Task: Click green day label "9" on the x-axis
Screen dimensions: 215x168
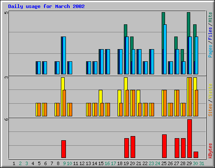Action: [64, 163]
